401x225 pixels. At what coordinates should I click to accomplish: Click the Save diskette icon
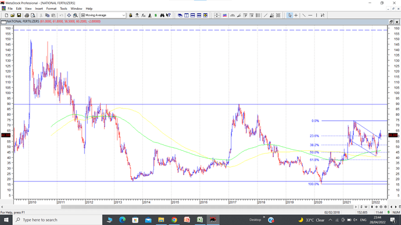tap(19, 15)
